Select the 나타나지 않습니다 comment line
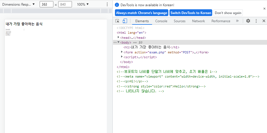This screenshot has width=267, height=133. click(x=140, y=91)
